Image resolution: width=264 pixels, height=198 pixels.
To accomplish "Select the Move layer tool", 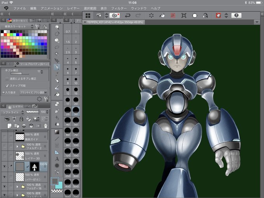I will 57,61.
